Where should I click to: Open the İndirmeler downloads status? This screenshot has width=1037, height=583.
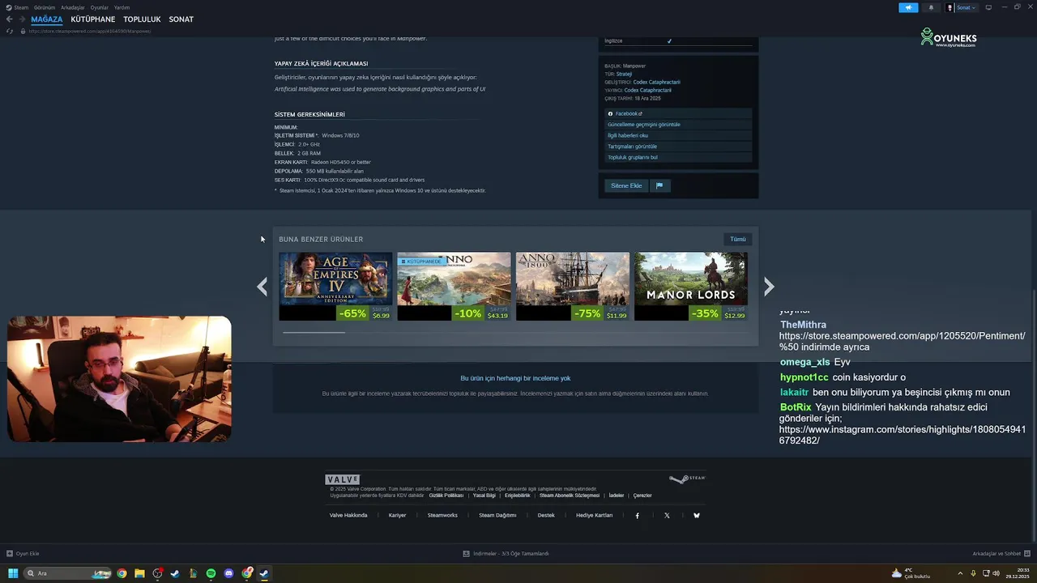click(x=506, y=554)
